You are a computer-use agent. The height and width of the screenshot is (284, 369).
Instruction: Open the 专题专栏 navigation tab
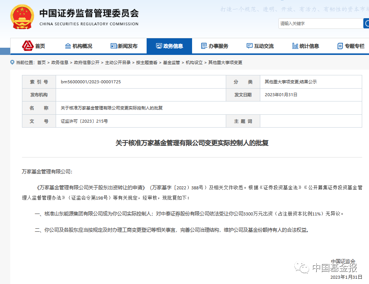pos(351,46)
